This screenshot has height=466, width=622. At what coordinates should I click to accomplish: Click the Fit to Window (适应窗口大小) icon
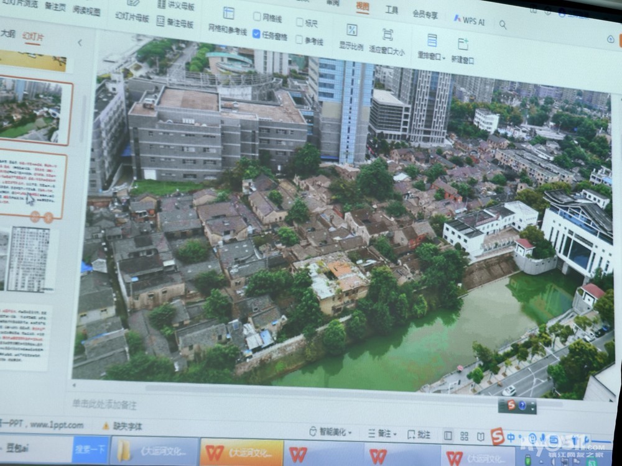387,35
